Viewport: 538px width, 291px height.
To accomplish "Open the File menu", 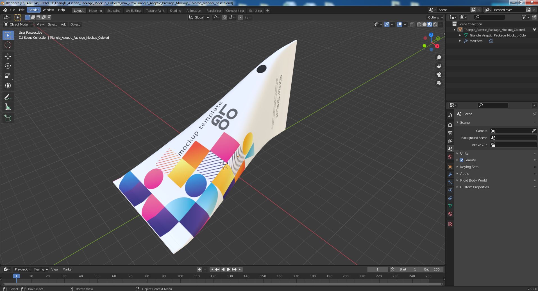I will pos(12,10).
